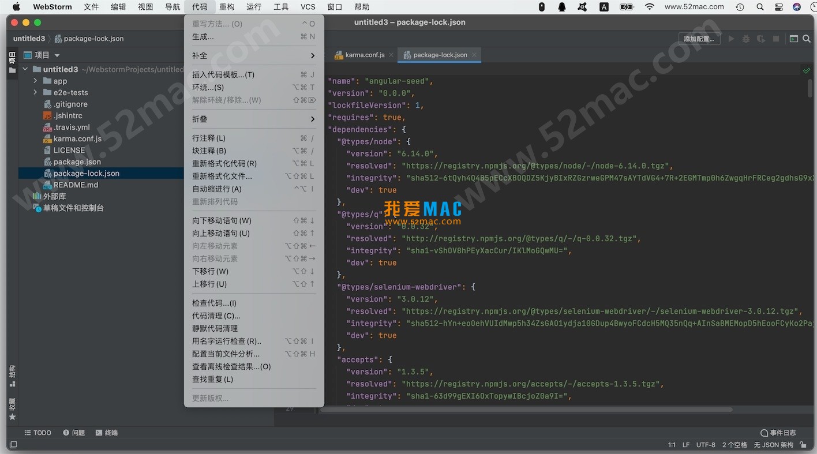The image size is (817, 454).
Task: Toggle tool window bars icon in status bar
Action: (13, 445)
